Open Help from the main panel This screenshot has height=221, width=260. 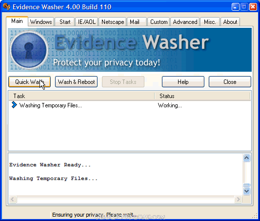click(183, 82)
